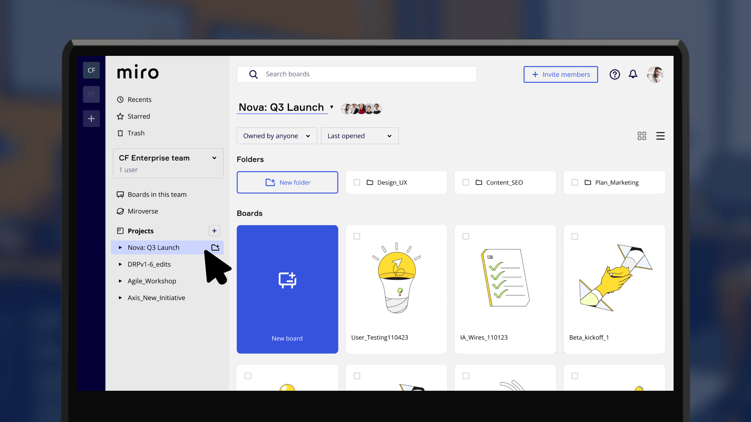Click the magnifier search icon
This screenshot has width=751, height=422.
click(x=253, y=74)
